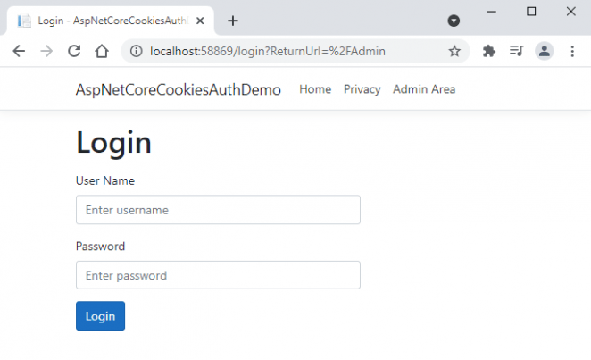Close the Login - AspNetCoreCookiesAuth tab
The width and height of the screenshot is (591, 360).
(x=200, y=21)
